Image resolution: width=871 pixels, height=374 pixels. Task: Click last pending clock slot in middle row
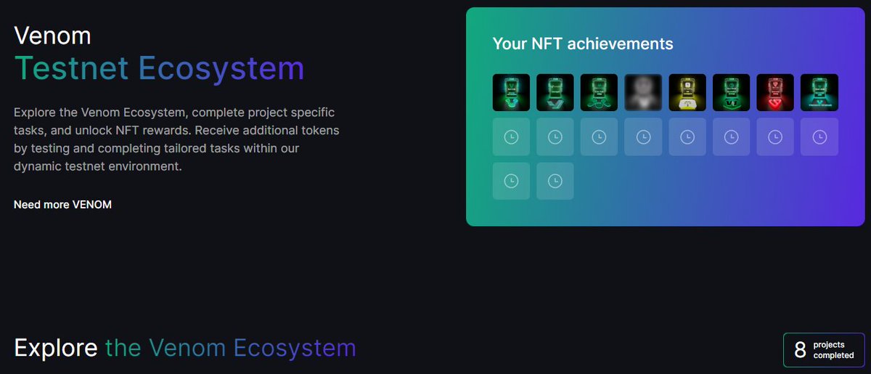pos(819,137)
